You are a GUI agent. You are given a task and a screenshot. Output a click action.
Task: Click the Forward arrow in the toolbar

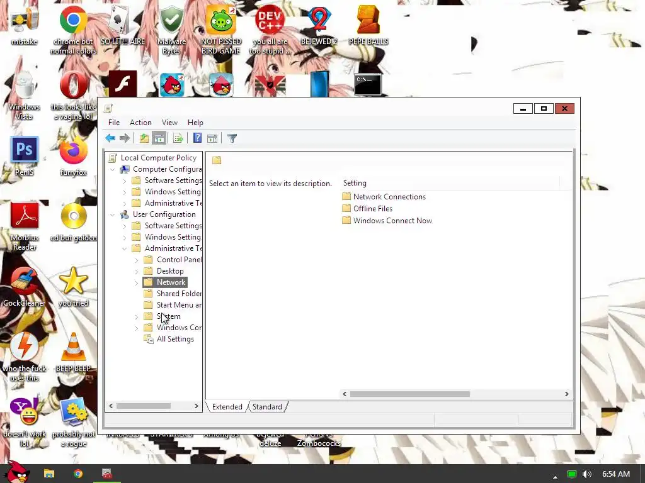pyautogui.click(x=124, y=138)
